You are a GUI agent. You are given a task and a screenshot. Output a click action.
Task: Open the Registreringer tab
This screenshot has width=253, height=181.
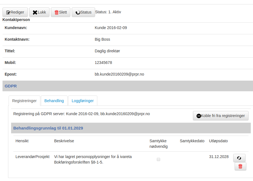pyautogui.click(x=24, y=101)
